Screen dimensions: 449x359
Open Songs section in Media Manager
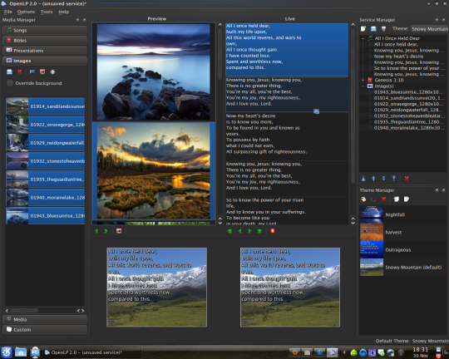pos(45,31)
